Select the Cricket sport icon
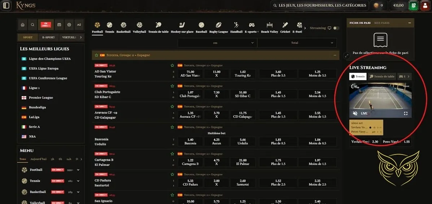 [x=285, y=25]
